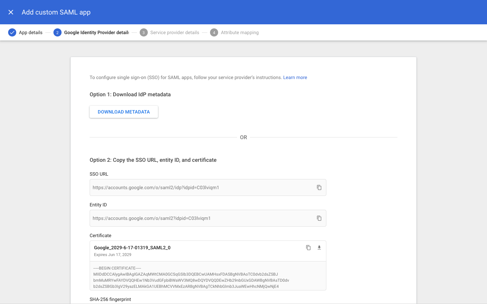The image size is (487, 304).
Task: Click the step 2 number circle
Action: click(57, 32)
